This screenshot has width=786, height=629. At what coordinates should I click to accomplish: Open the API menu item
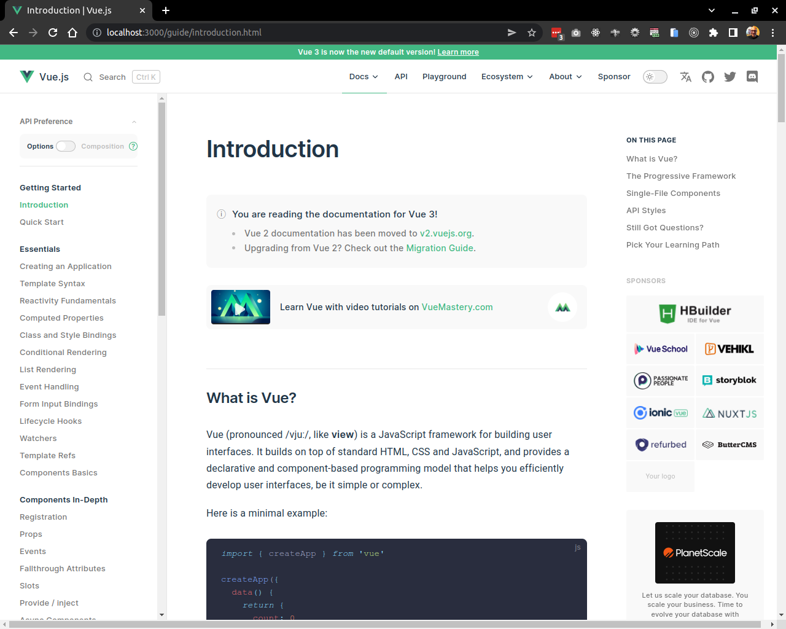click(x=401, y=77)
